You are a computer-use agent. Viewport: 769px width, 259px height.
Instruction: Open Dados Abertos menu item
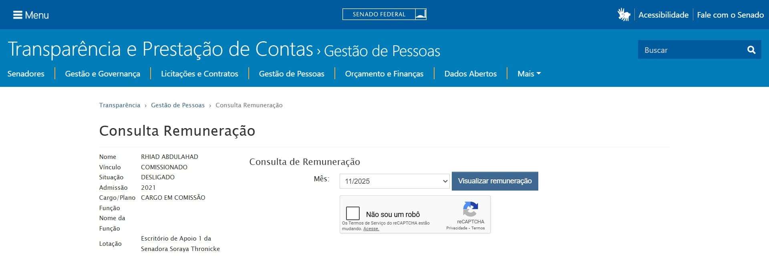[470, 74]
